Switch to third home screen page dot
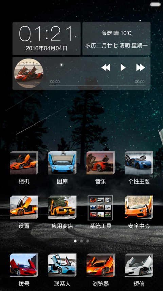The width and height of the screenshot is (163, 291). coord(88,241)
